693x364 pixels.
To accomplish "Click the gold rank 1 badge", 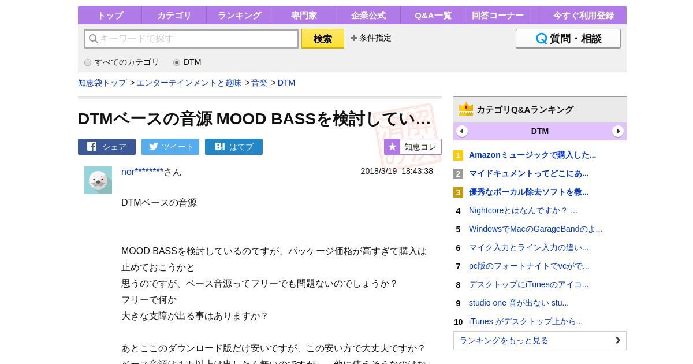I will [x=458, y=155].
